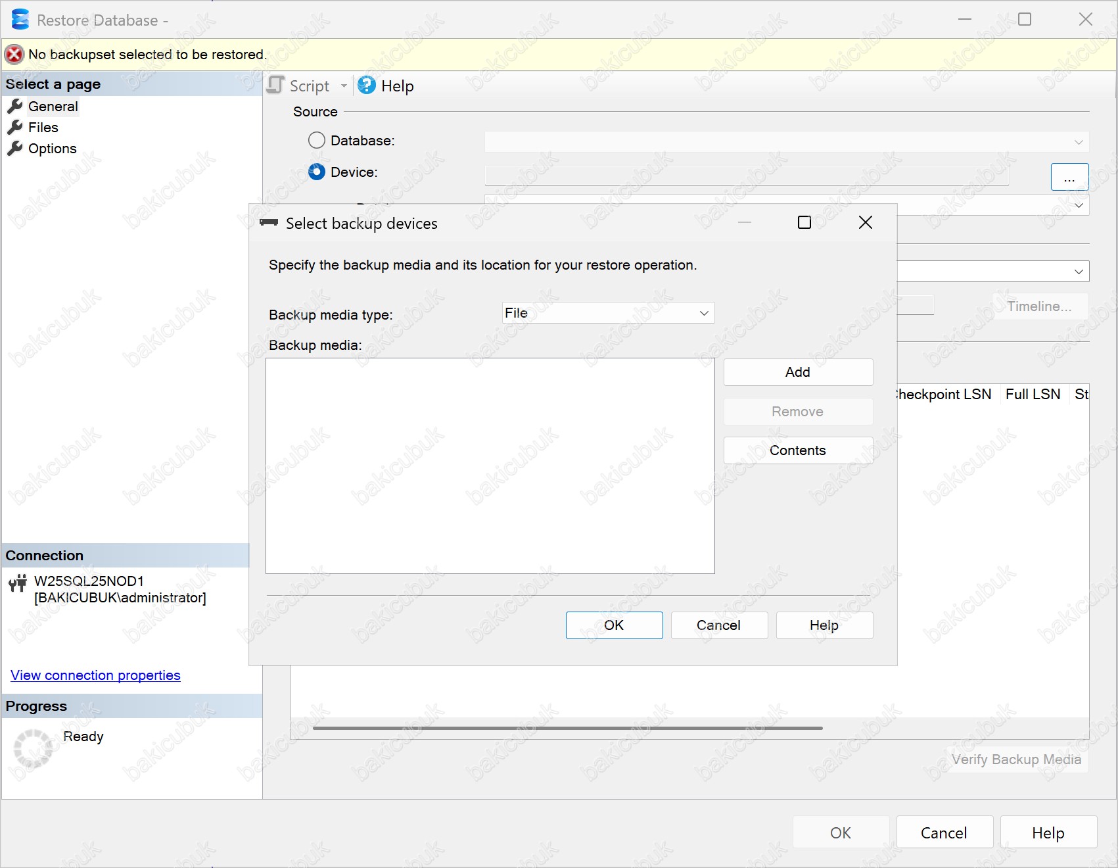This screenshot has height=868, width=1118.
Task: Open the General page in the sidebar
Action: [x=53, y=107]
